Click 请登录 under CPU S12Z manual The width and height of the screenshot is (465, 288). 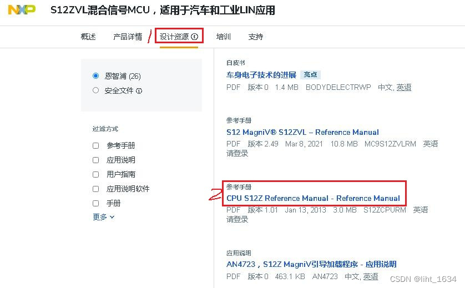[237, 220]
